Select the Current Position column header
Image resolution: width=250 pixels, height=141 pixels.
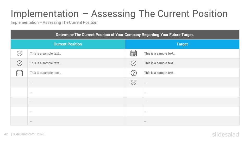tap(68, 44)
